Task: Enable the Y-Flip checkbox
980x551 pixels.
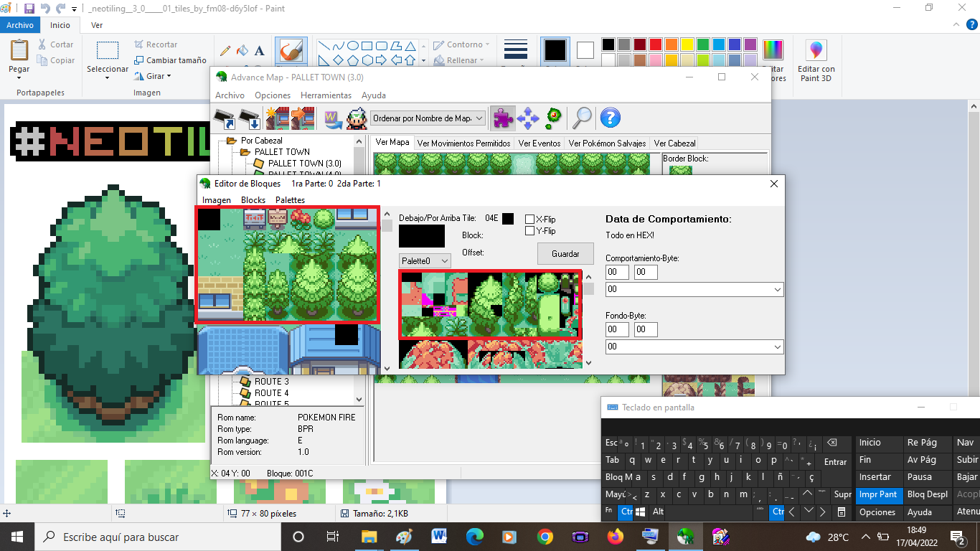Action: coord(529,231)
